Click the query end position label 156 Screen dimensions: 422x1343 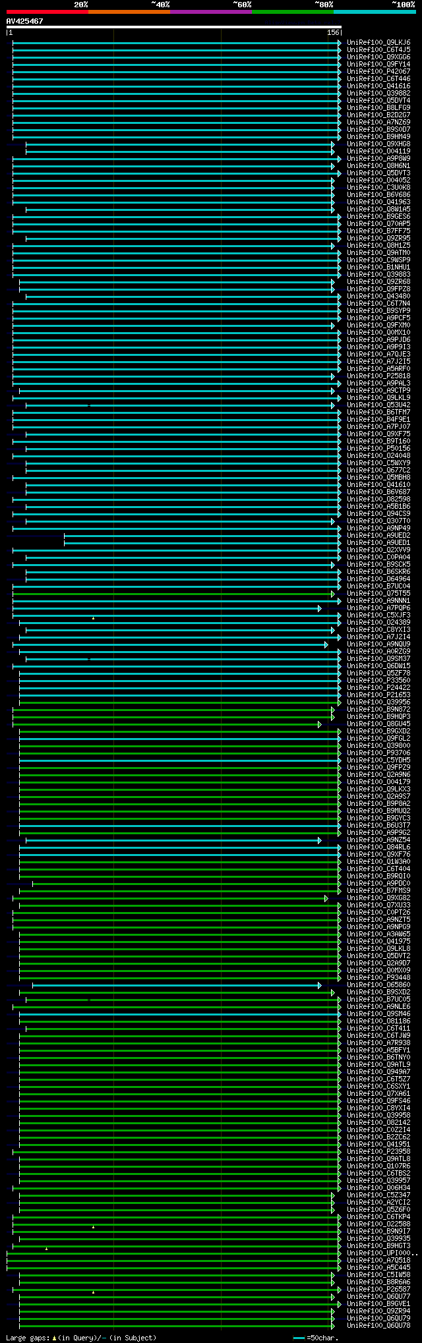click(x=333, y=32)
